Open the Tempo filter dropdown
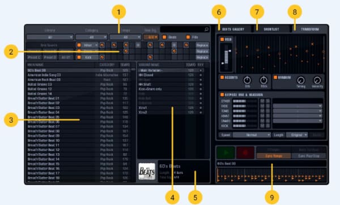 click(x=125, y=37)
